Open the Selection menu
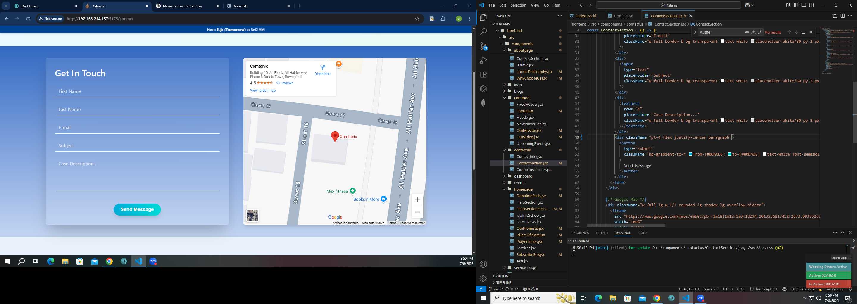857x304 pixels. [x=518, y=5]
